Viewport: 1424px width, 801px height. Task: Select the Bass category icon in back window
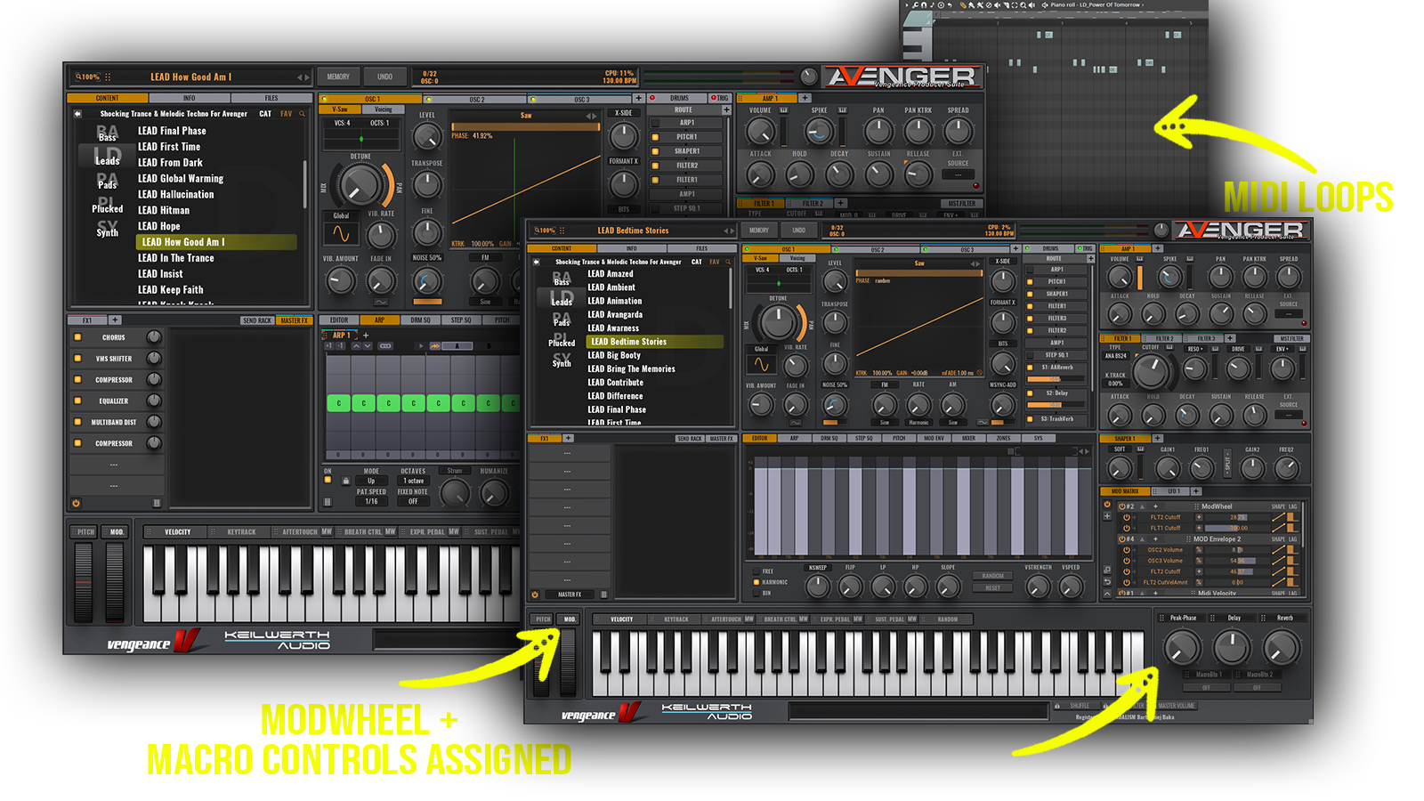107,133
